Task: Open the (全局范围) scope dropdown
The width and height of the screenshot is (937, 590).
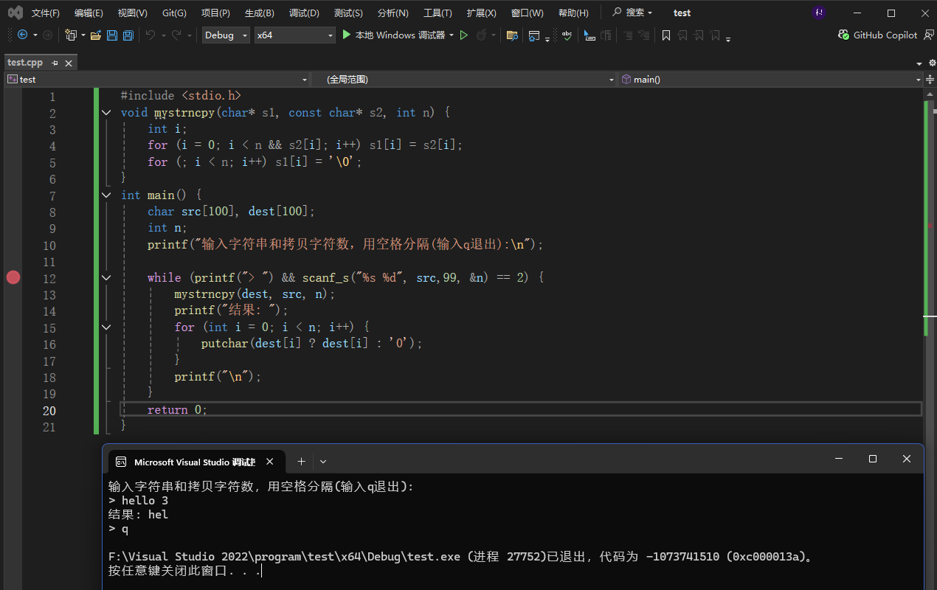Action: click(x=464, y=79)
